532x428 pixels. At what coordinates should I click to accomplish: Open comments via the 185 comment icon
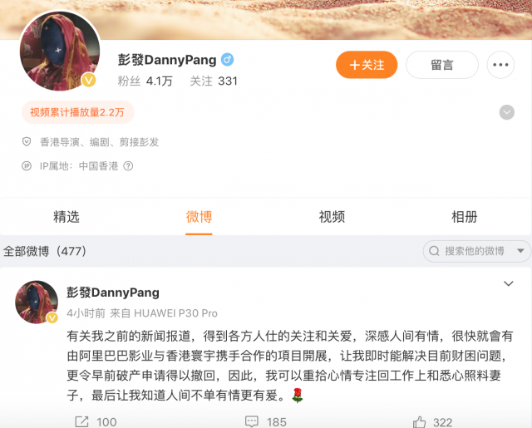click(x=251, y=421)
